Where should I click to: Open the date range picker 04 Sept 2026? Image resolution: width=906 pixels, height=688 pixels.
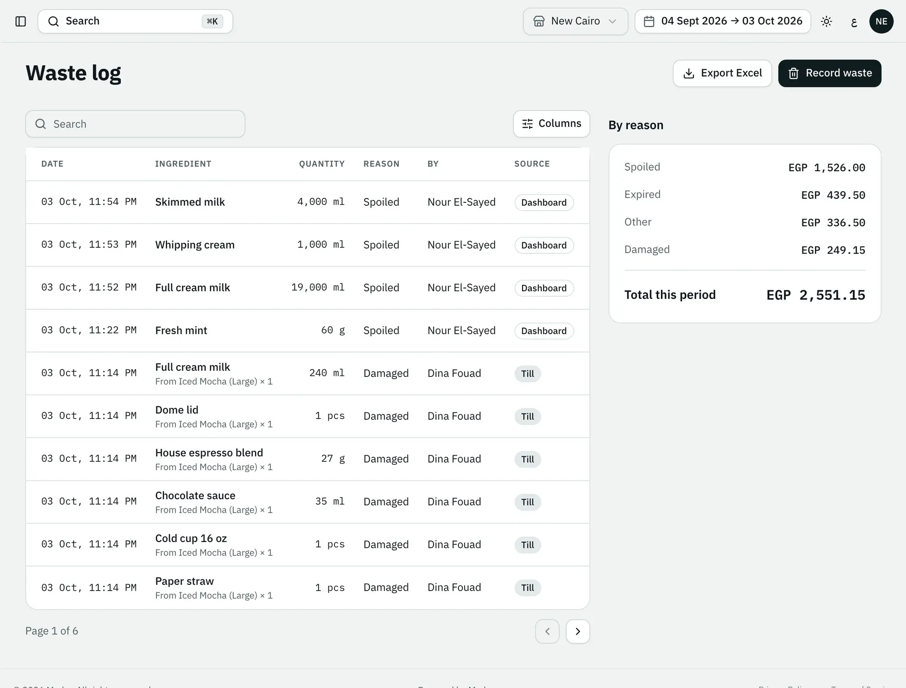[x=723, y=21]
